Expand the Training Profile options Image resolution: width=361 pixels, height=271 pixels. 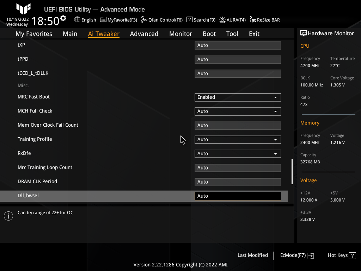click(238, 139)
